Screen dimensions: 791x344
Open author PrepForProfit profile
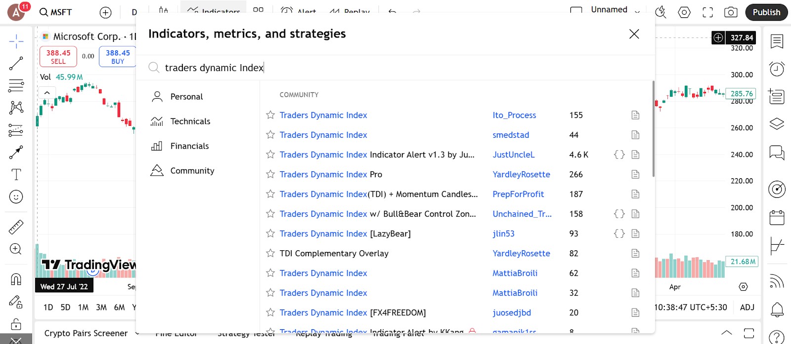pos(518,194)
